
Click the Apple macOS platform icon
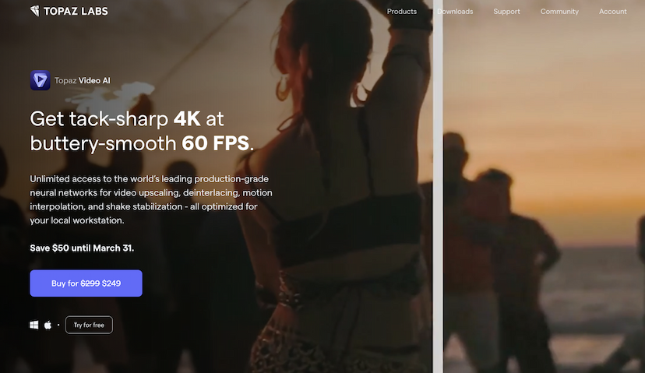coord(48,325)
